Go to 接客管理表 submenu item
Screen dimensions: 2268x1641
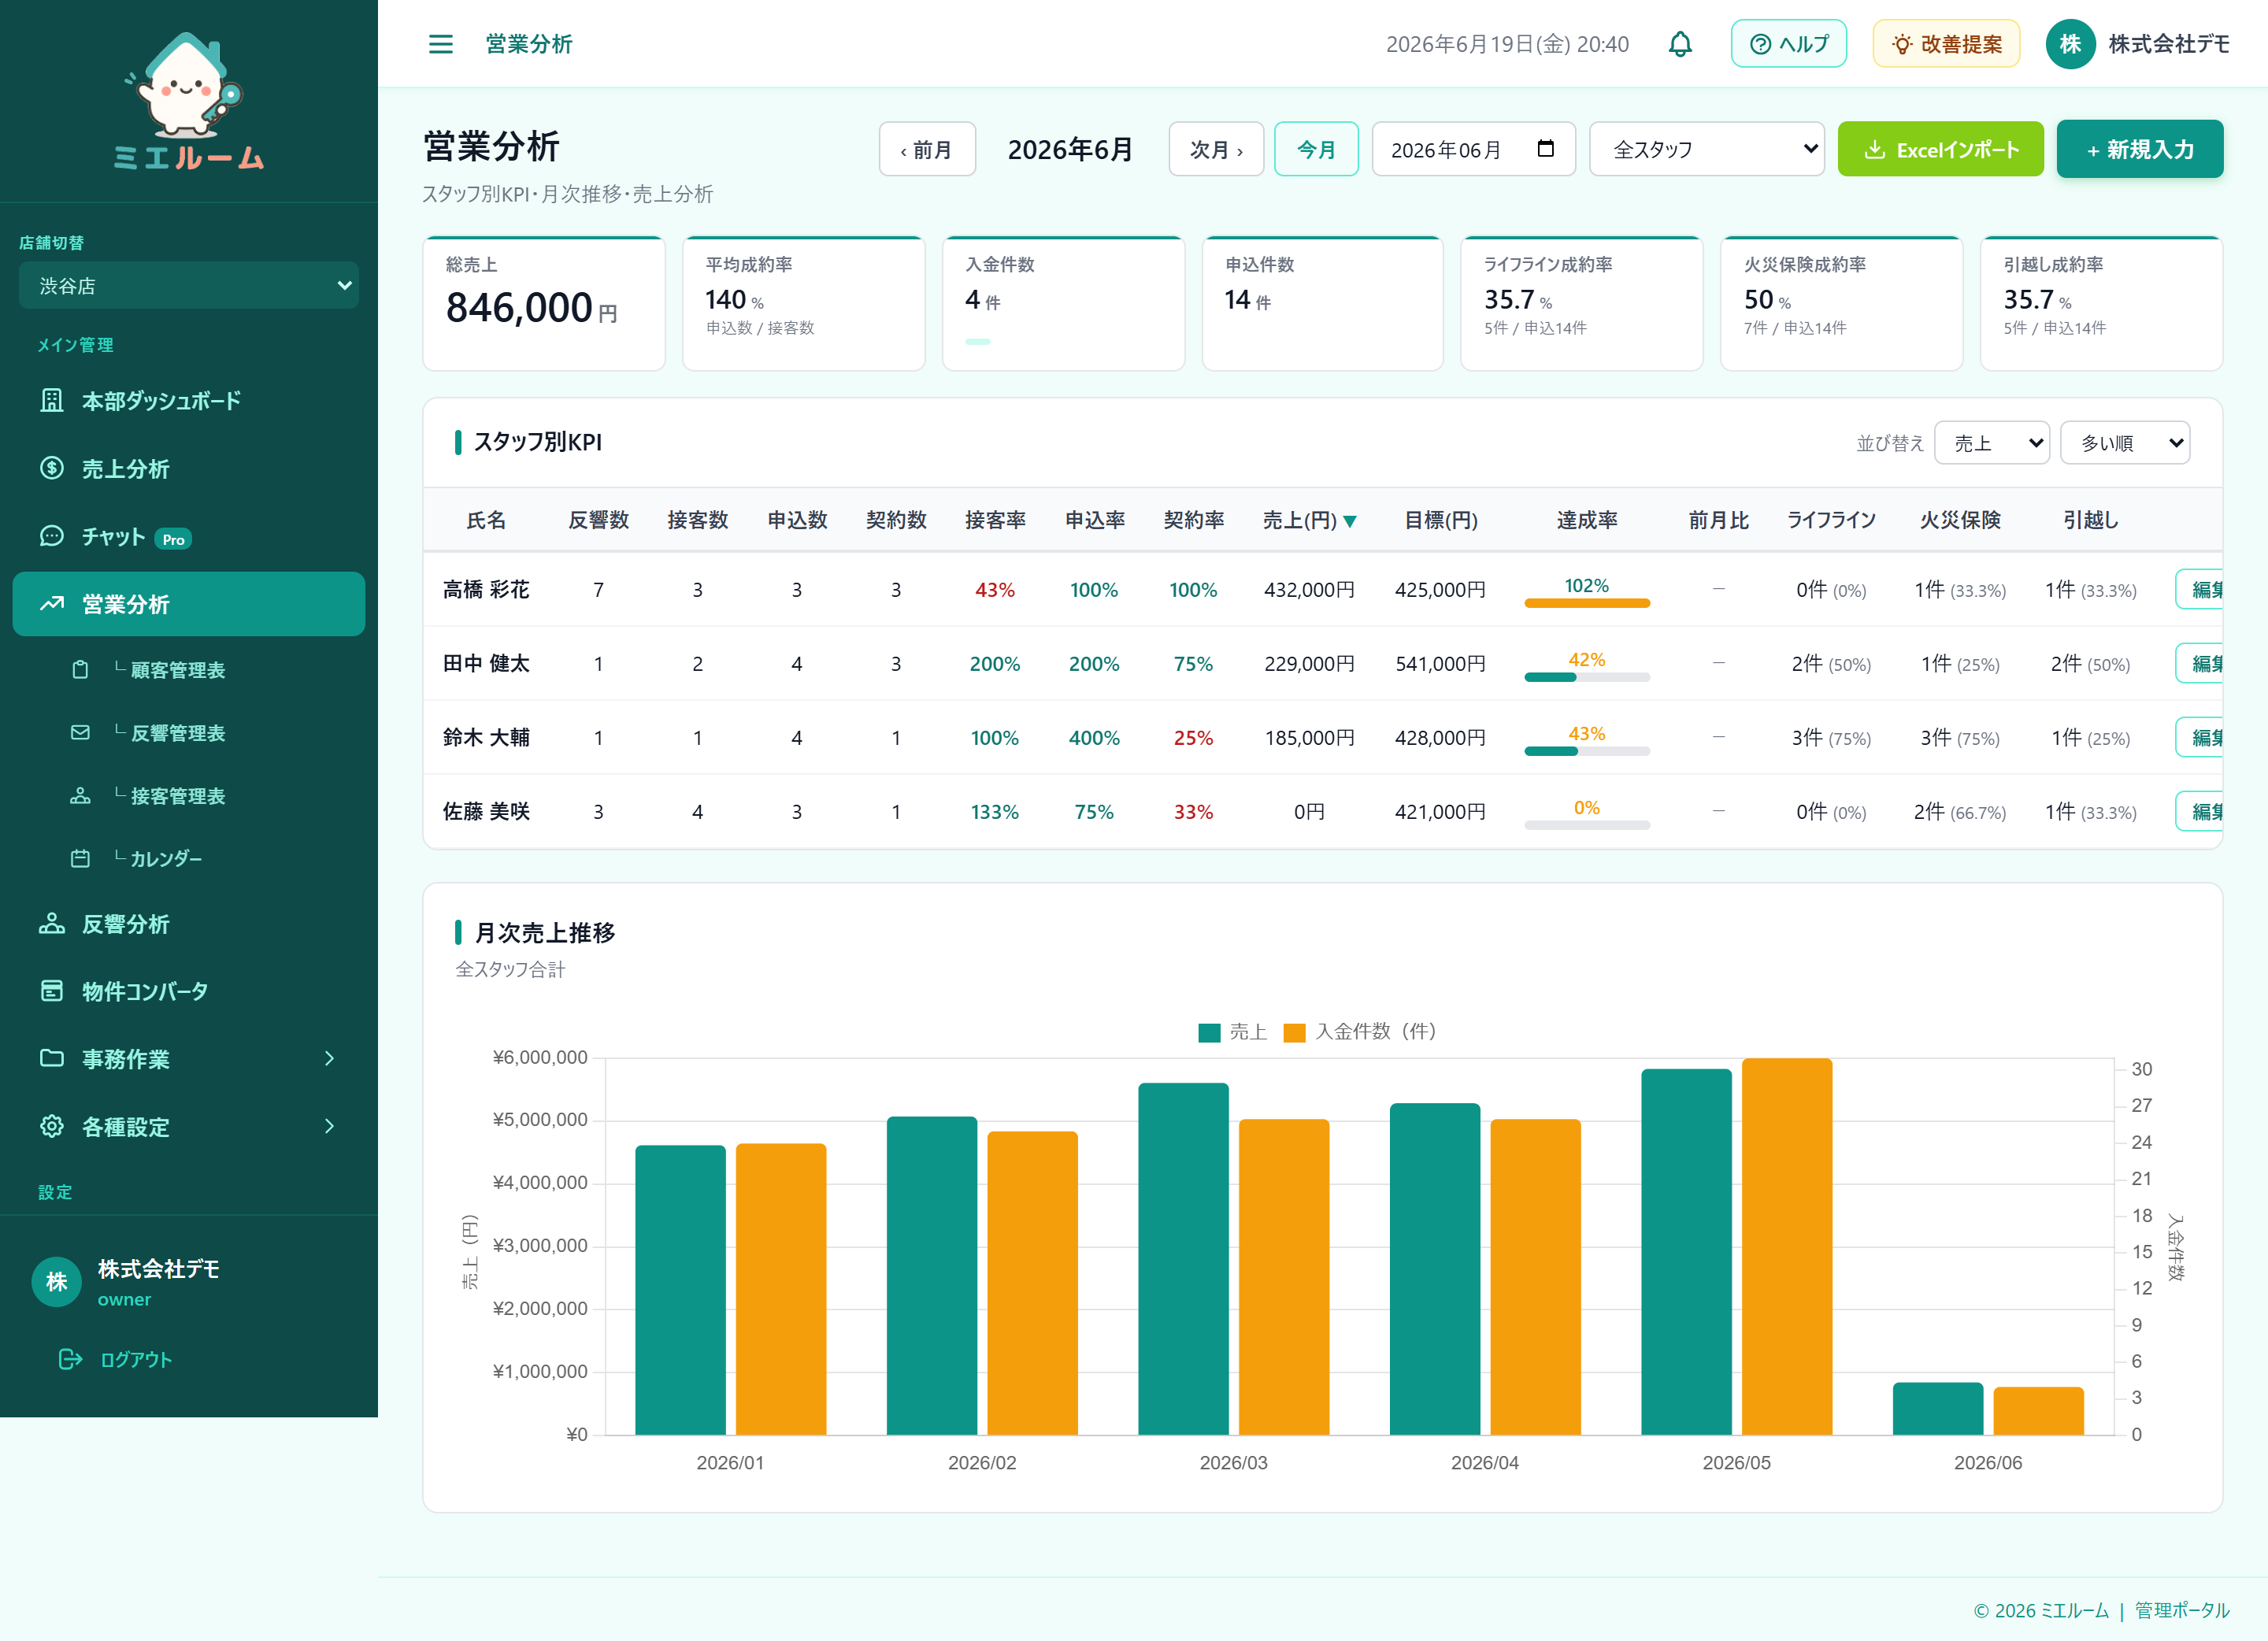[x=189, y=796]
